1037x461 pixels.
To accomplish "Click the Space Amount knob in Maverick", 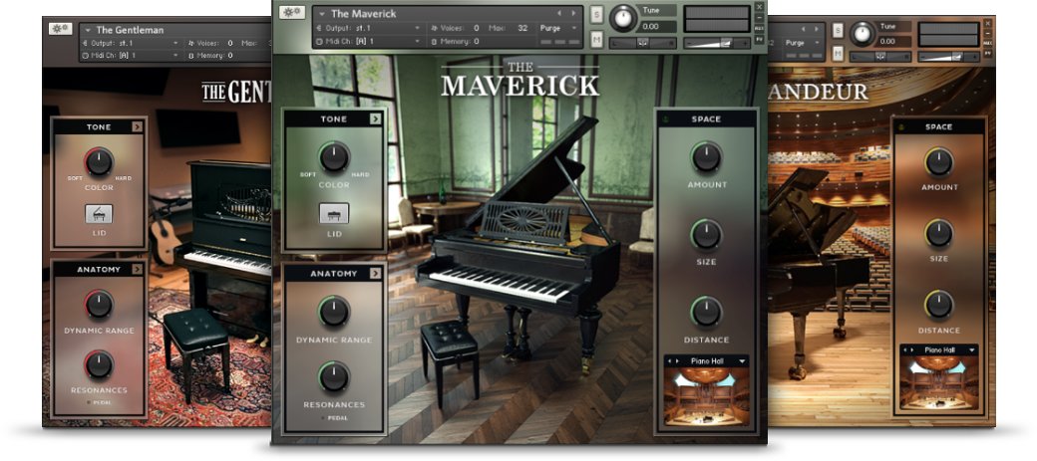I will (x=706, y=155).
